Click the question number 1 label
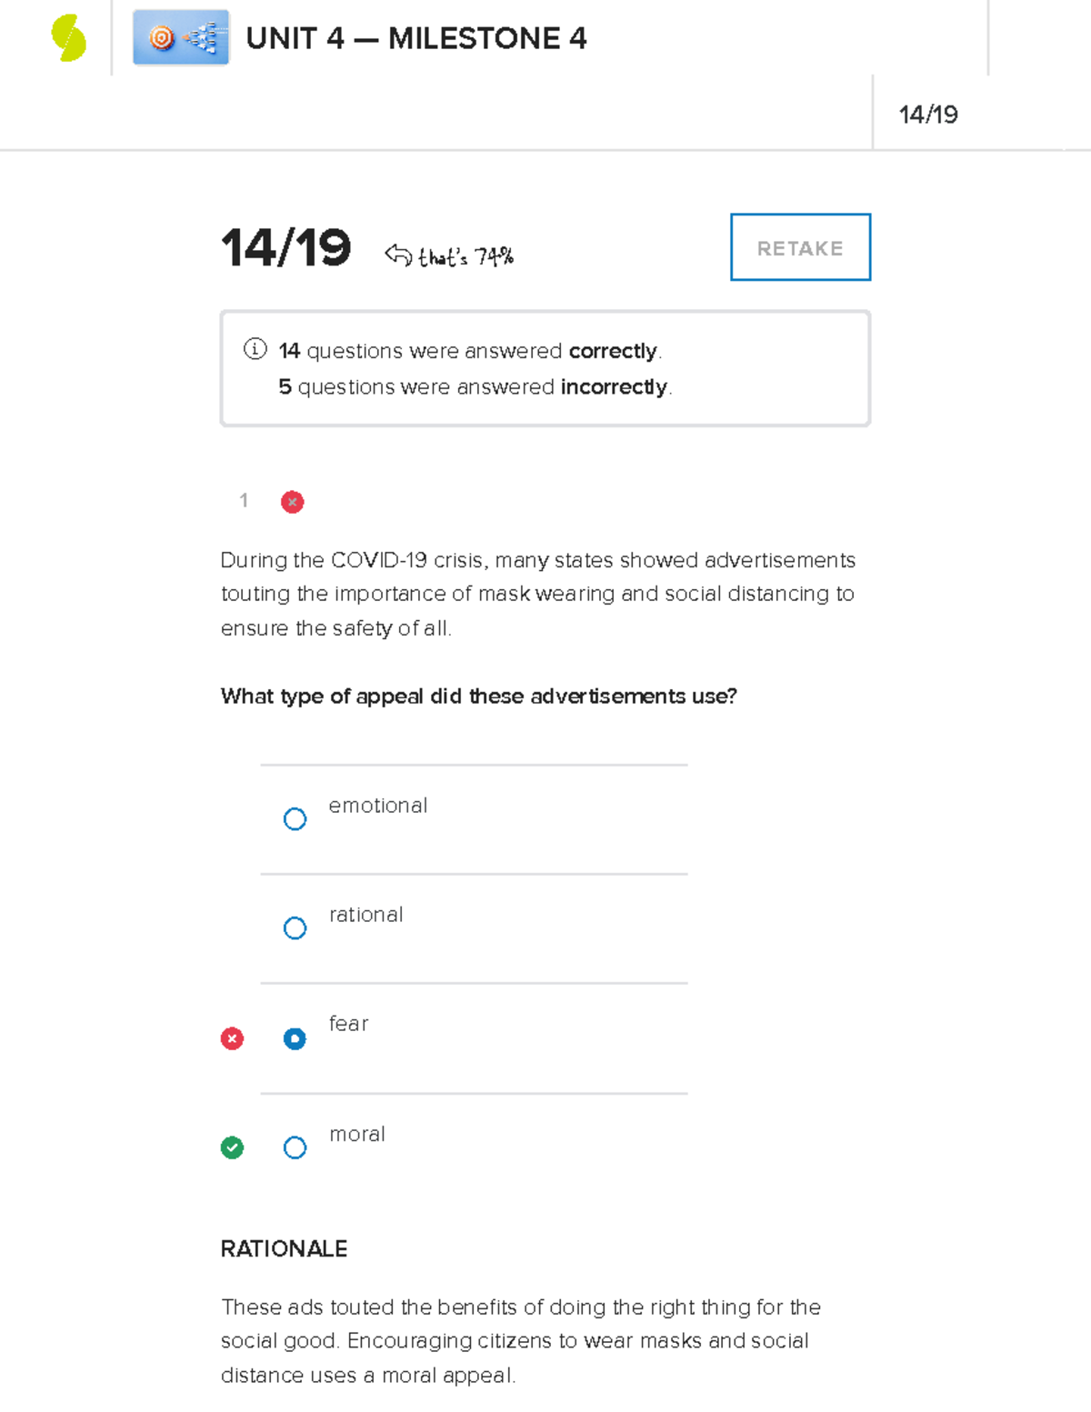Image resolution: width=1091 pixels, height=1412 pixels. [244, 500]
